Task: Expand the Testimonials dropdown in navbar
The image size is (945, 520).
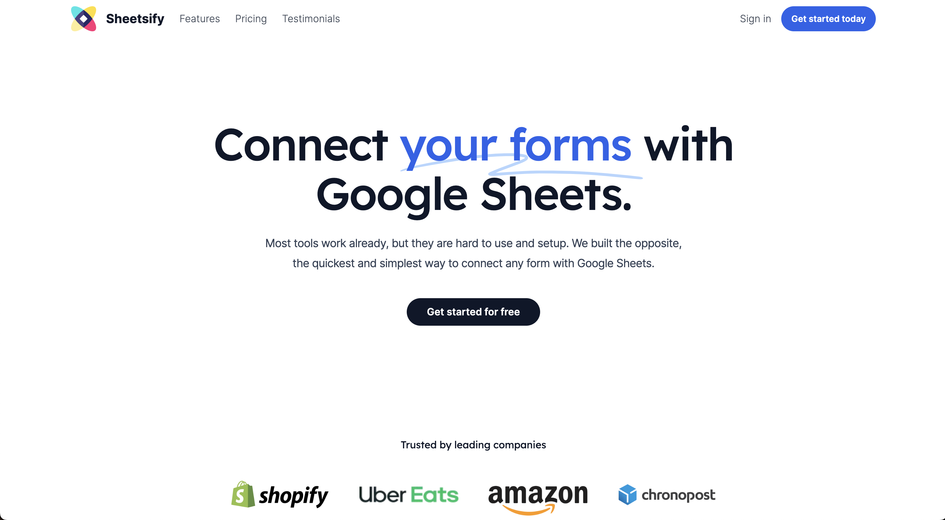Action: 311,18
